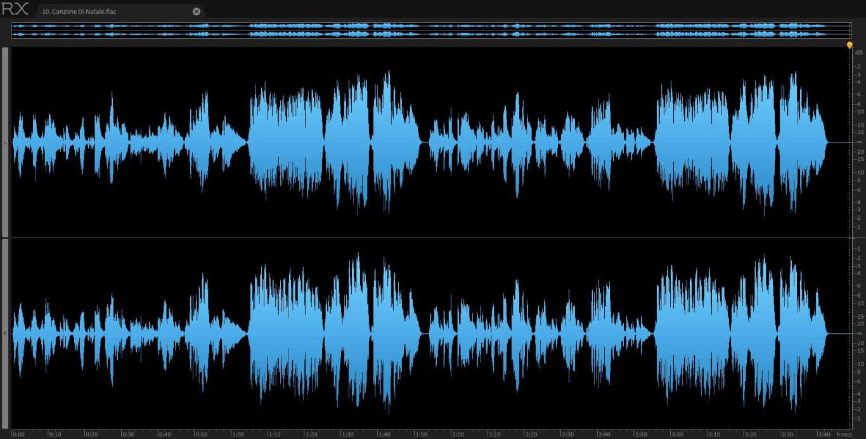Close the Canzone Di Natale.flac tab

pos(197,11)
